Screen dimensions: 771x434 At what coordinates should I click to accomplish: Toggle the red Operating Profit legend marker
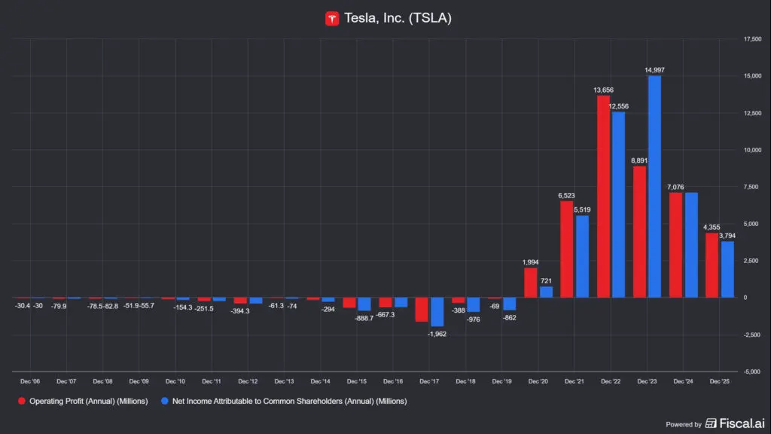22,401
